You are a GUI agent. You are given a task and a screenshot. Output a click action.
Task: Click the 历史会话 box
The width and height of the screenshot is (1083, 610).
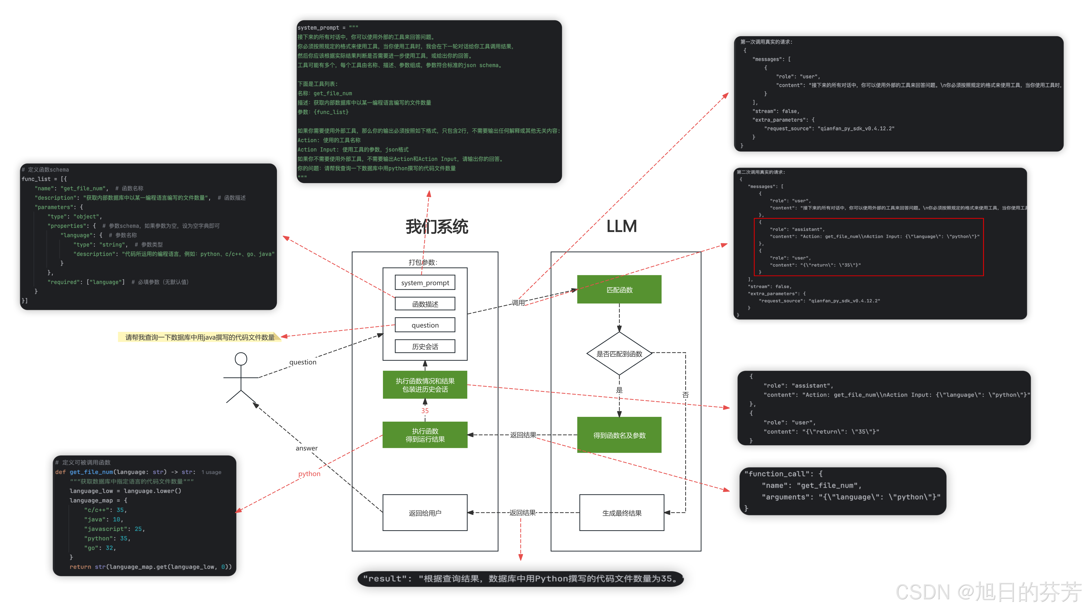click(x=425, y=346)
